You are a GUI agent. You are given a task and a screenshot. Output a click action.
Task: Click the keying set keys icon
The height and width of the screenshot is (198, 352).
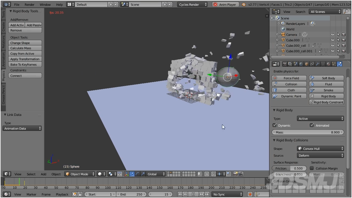(257, 194)
